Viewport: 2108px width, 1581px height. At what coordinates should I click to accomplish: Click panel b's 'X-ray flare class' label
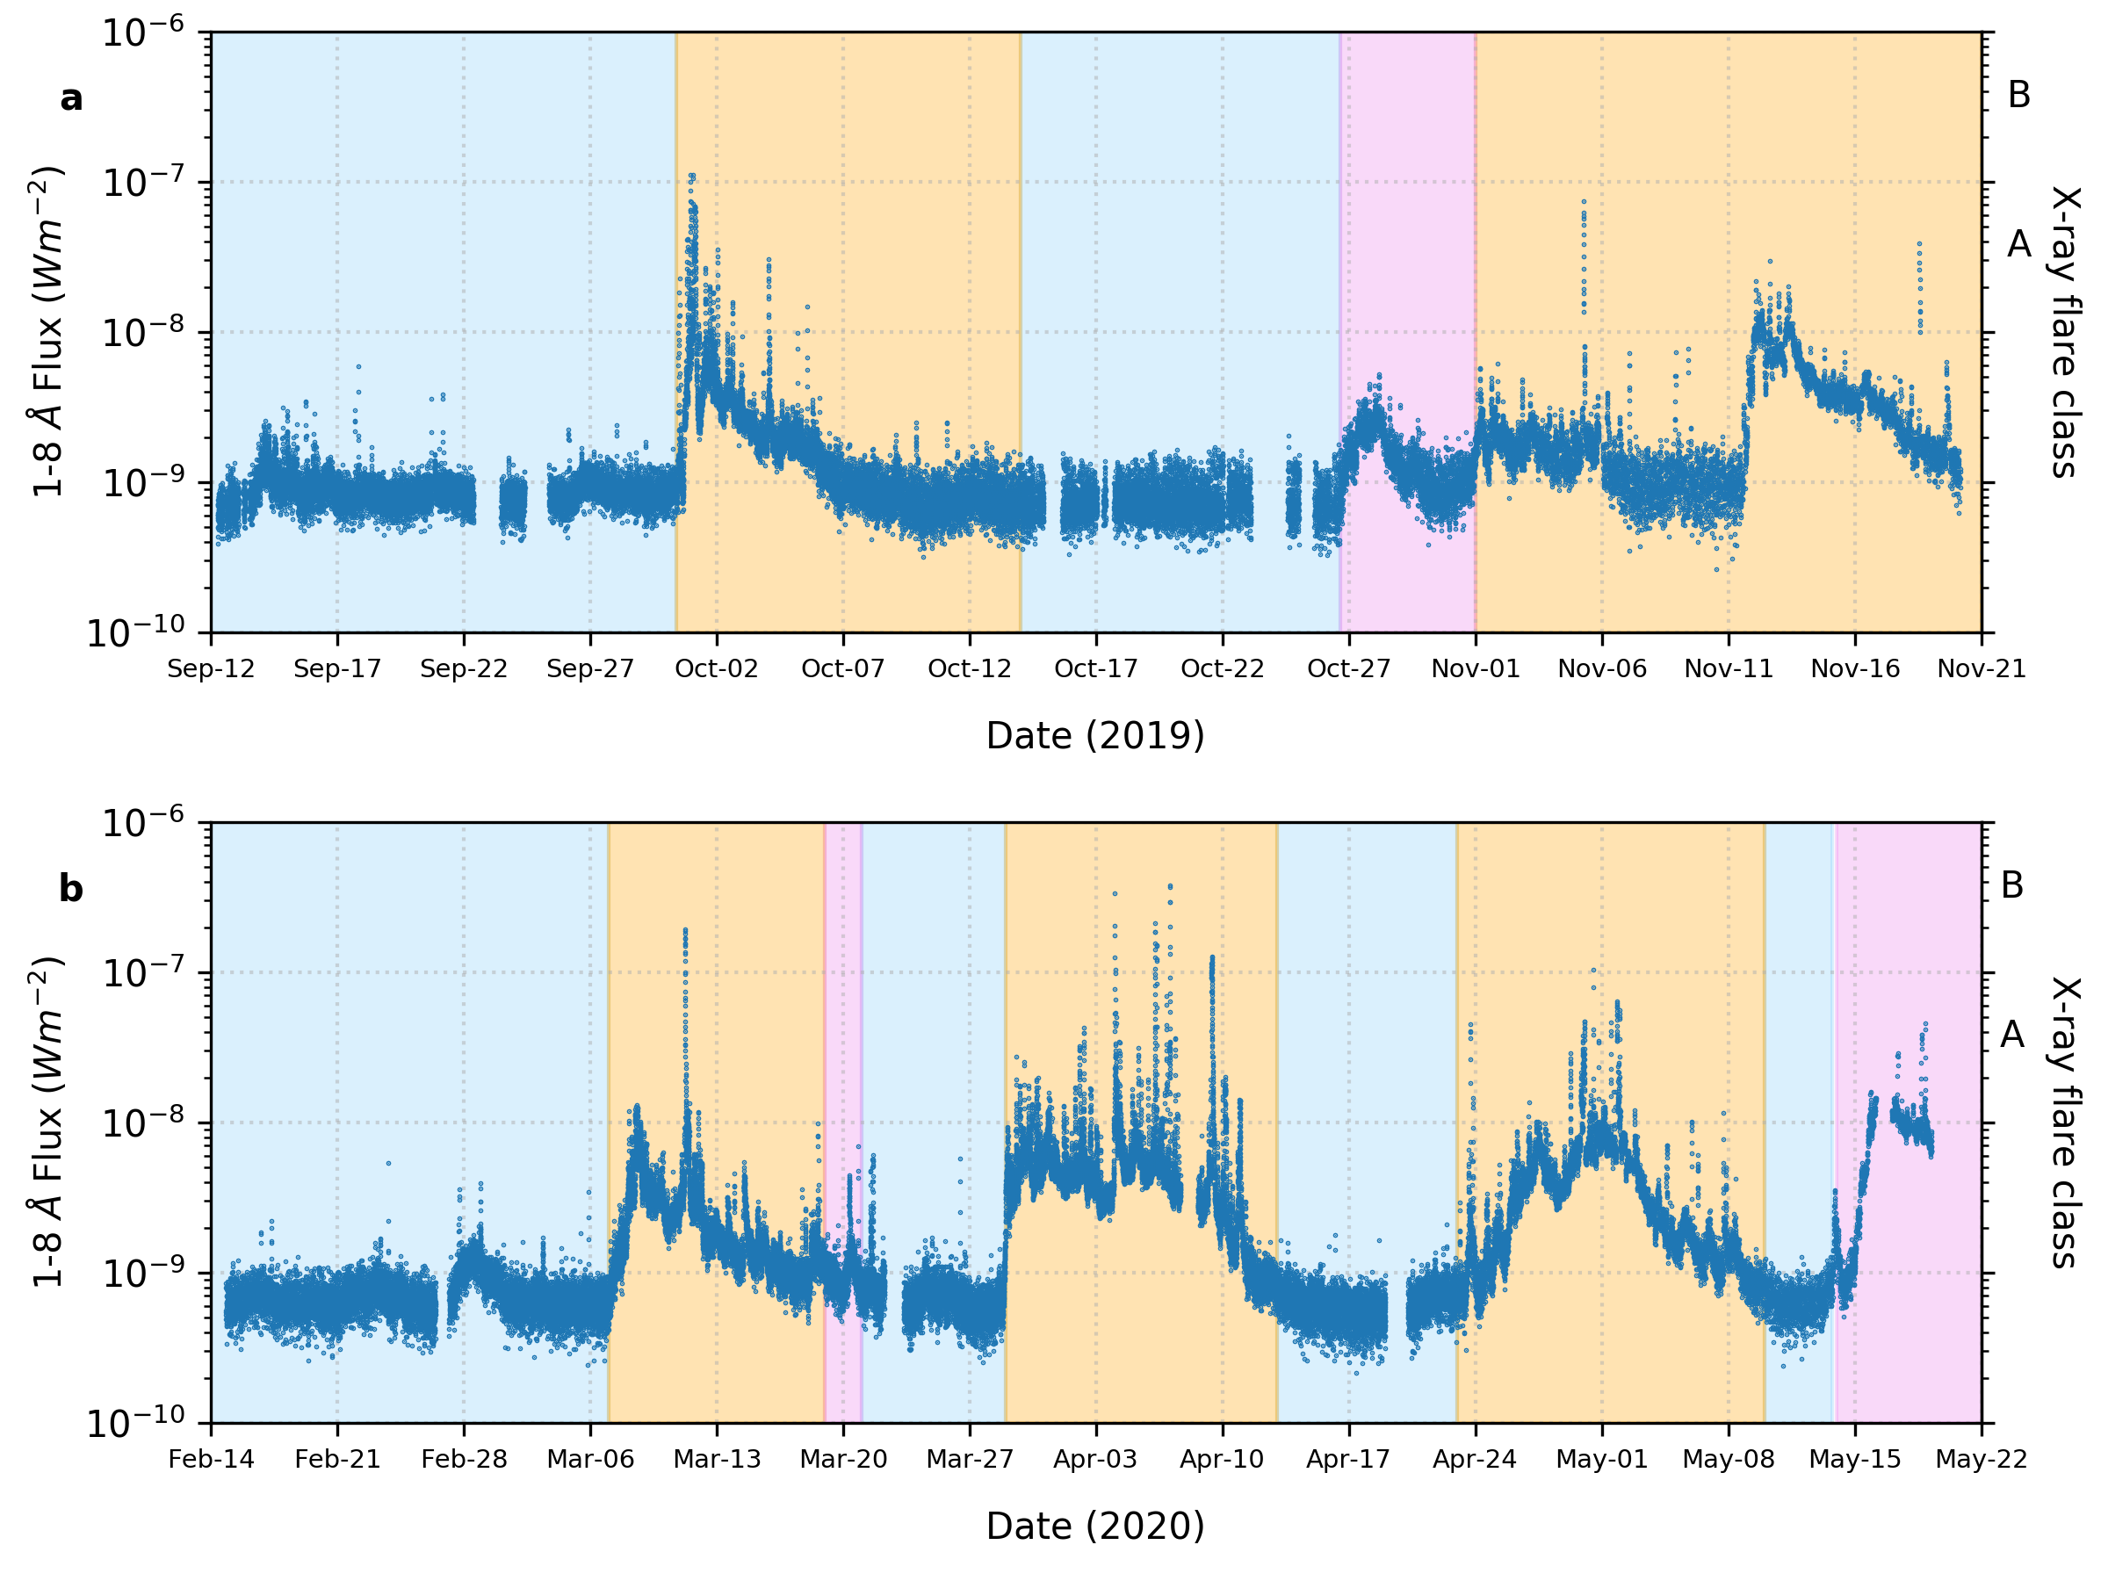2065,1122
